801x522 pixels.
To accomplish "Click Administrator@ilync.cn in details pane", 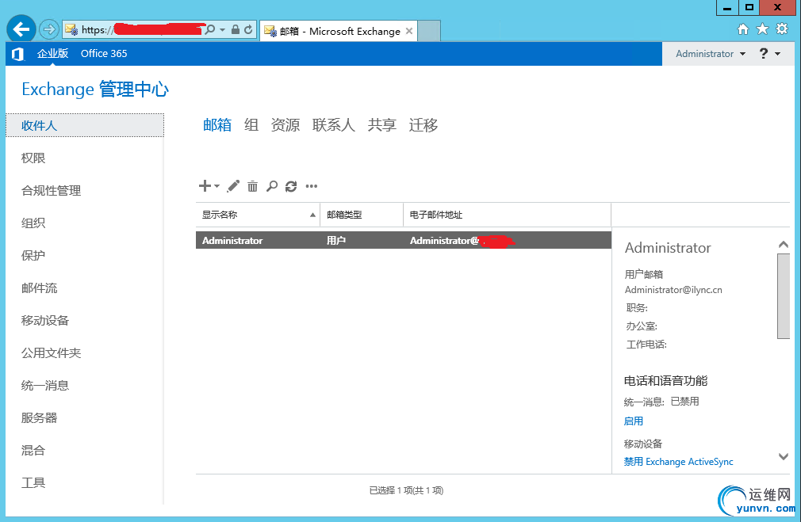I will [x=673, y=290].
